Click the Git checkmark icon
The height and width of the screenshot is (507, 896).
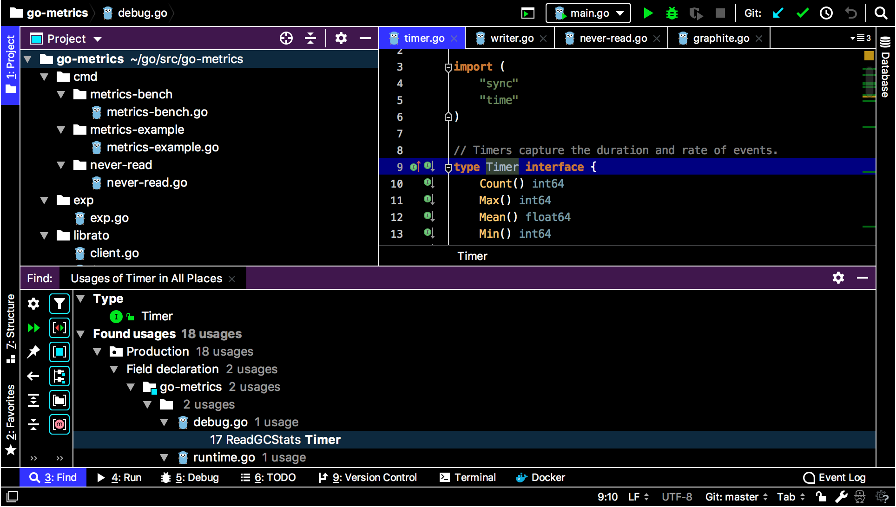802,13
